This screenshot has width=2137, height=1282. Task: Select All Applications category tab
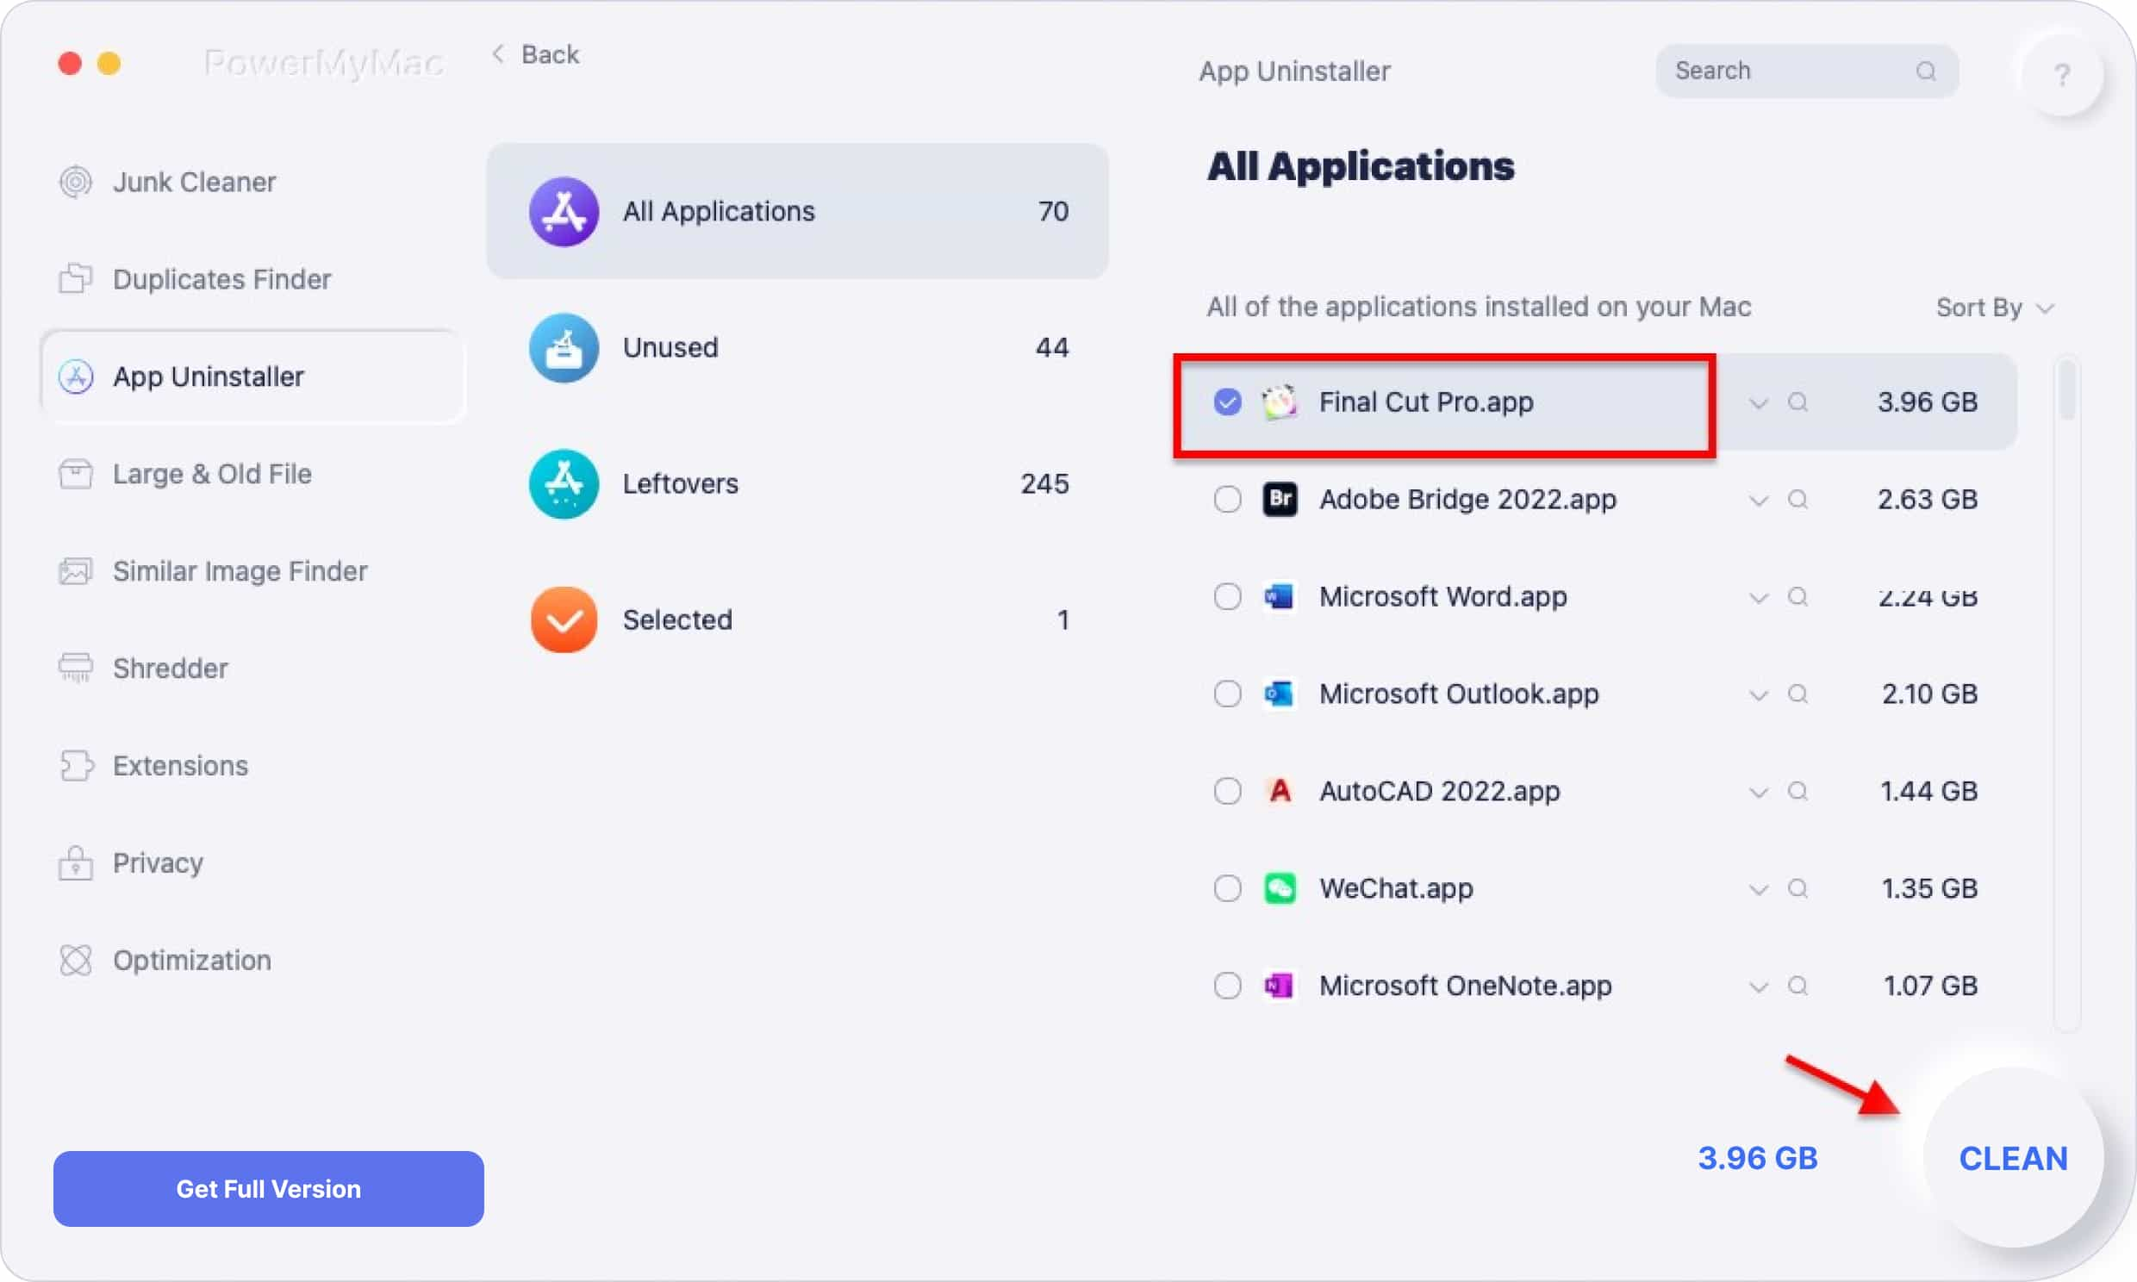tap(798, 210)
